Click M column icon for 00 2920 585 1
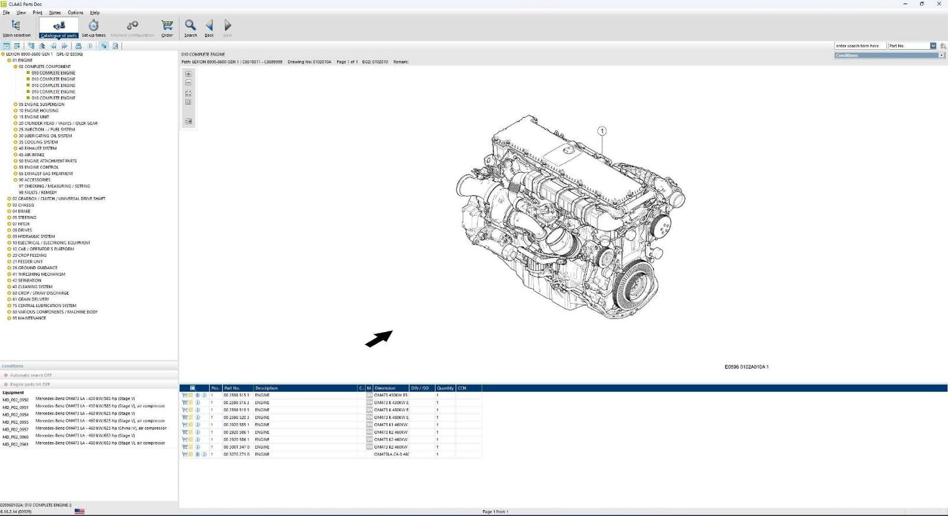Viewport: 948px width, 516px height. (x=369, y=424)
